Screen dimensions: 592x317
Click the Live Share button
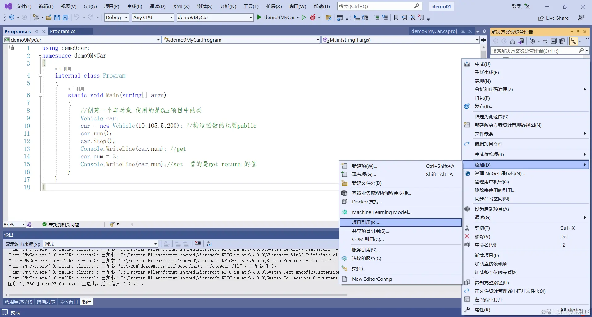point(553,18)
